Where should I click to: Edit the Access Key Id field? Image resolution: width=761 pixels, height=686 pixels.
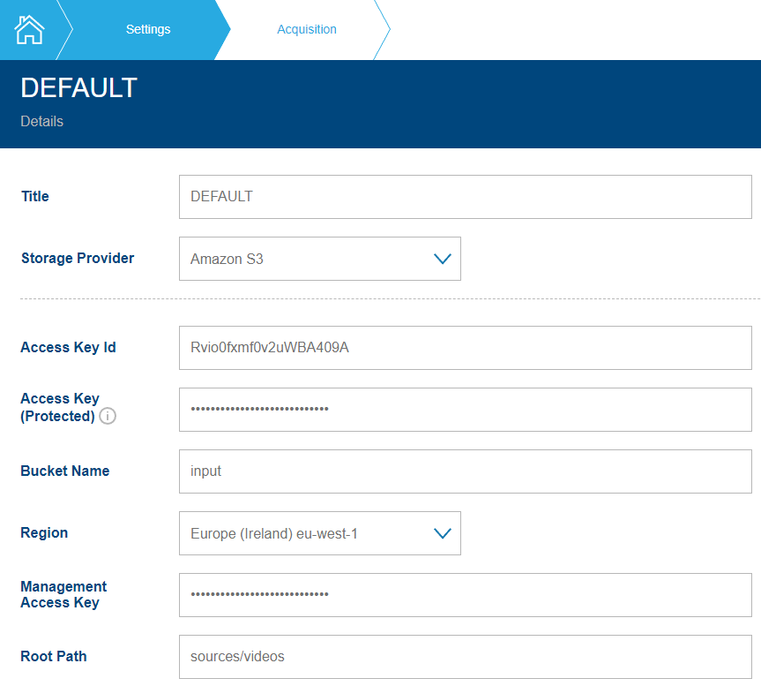[x=465, y=347]
